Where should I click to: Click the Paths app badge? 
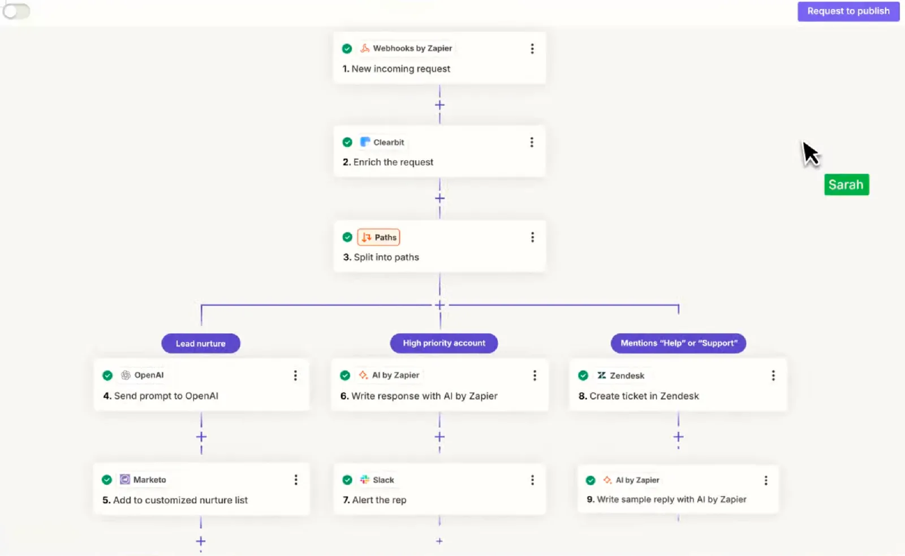tap(378, 237)
